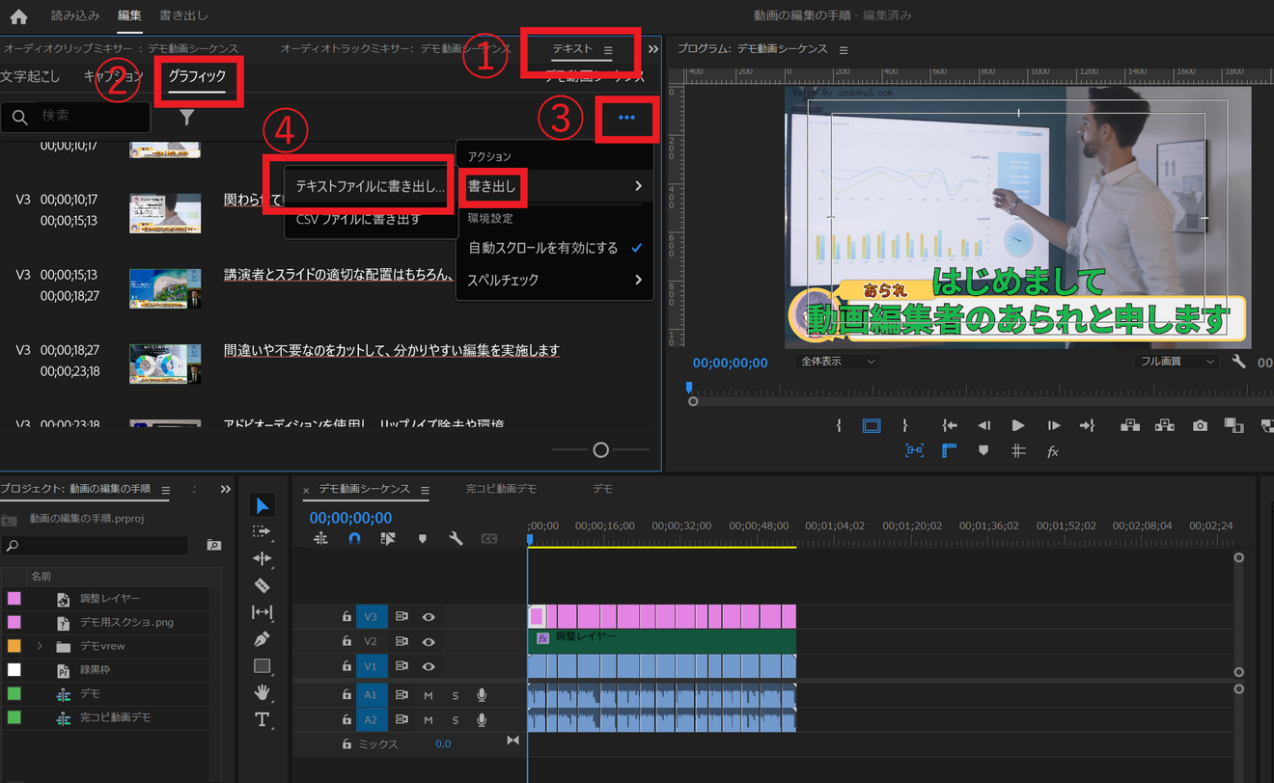Viewport: 1274px width, 783px height.
Task: Open program monitor panel menu
Action: point(844,50)
